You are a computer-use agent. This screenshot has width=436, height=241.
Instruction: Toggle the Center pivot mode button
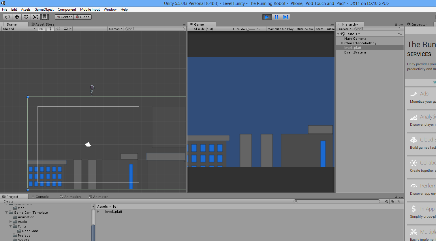click(x=64, y=17)
